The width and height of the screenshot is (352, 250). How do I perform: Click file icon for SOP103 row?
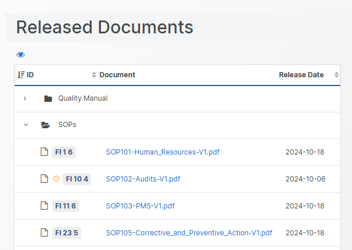[x=43, y=206]
